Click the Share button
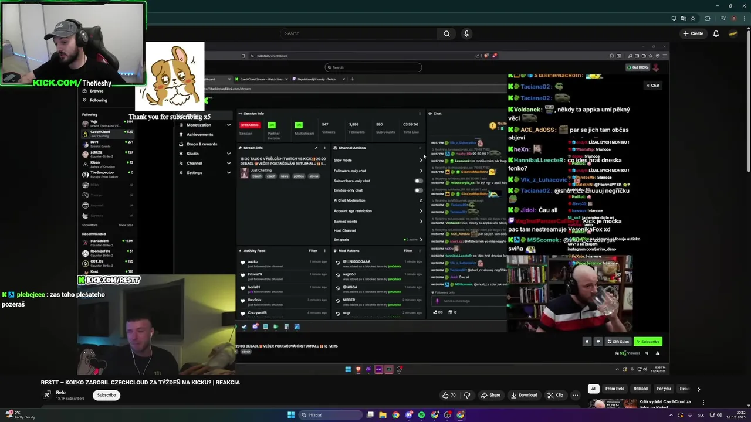 tap(490, 395)
